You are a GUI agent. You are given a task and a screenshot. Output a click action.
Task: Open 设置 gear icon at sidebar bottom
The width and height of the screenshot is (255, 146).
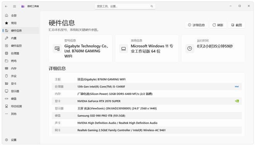point(7,140)
